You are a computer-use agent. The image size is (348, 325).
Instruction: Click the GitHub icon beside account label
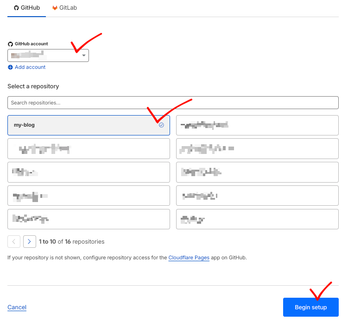[10, 44]
